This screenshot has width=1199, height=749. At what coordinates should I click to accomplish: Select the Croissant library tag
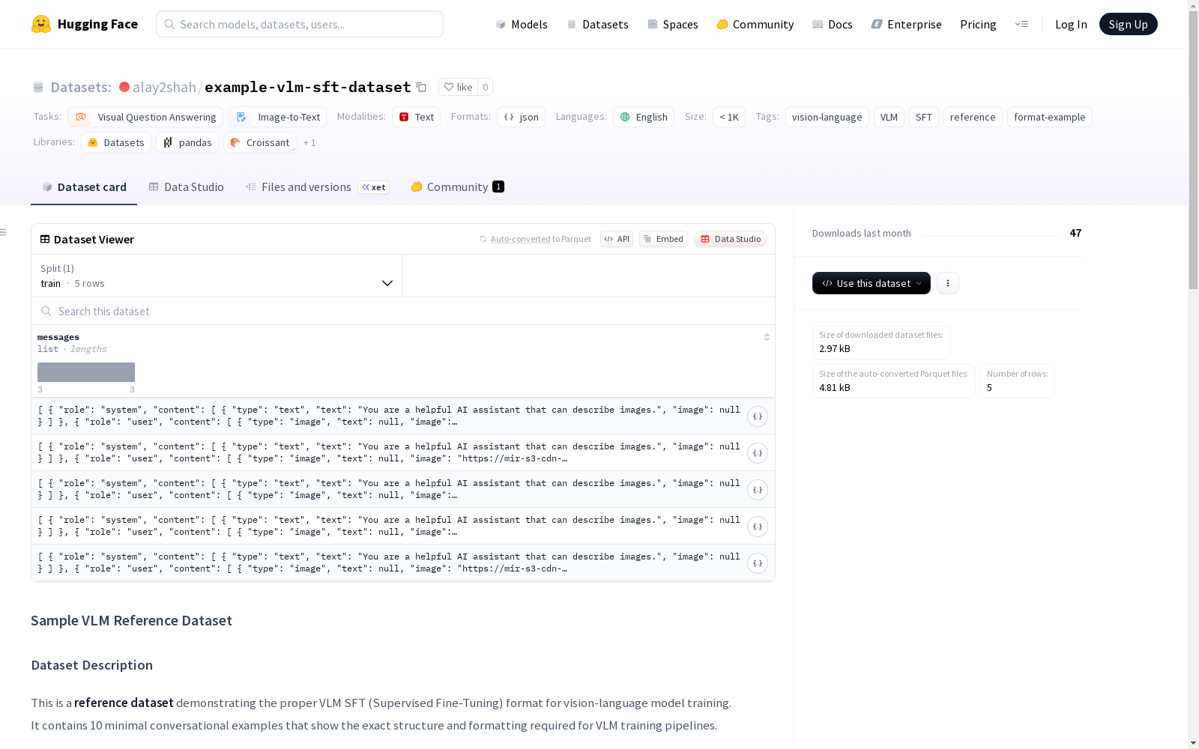[x=260, y=142]
